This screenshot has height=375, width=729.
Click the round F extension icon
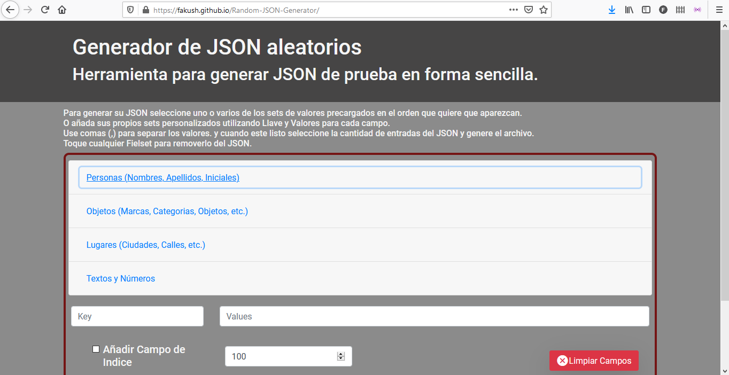point(663,10)
